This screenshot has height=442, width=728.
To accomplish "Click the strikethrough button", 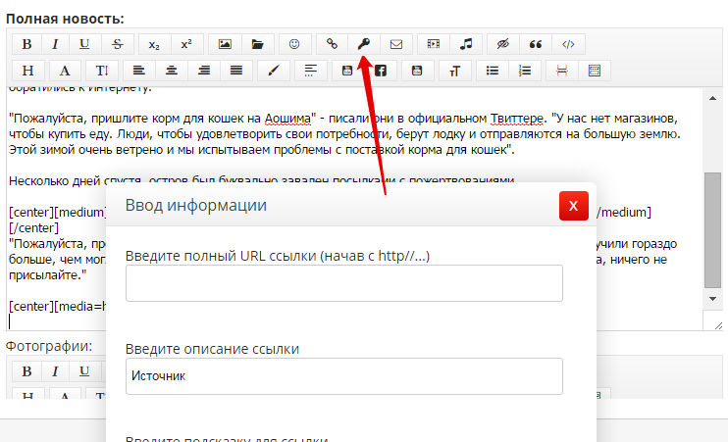I will 118,44.
